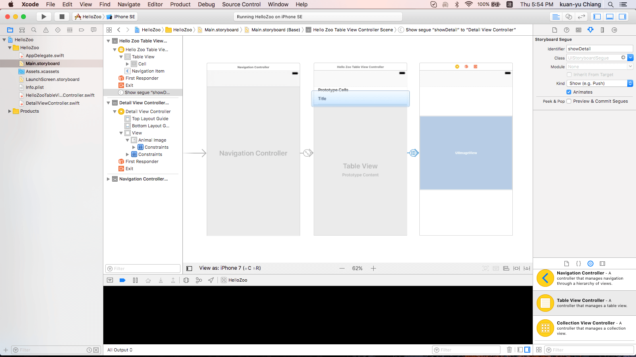Click the Identifier field showDetail
The height and width of the screenshot is (357, 636).
tap(600, 49)
